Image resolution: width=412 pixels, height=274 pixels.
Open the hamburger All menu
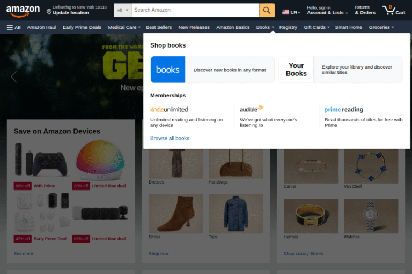13,27
